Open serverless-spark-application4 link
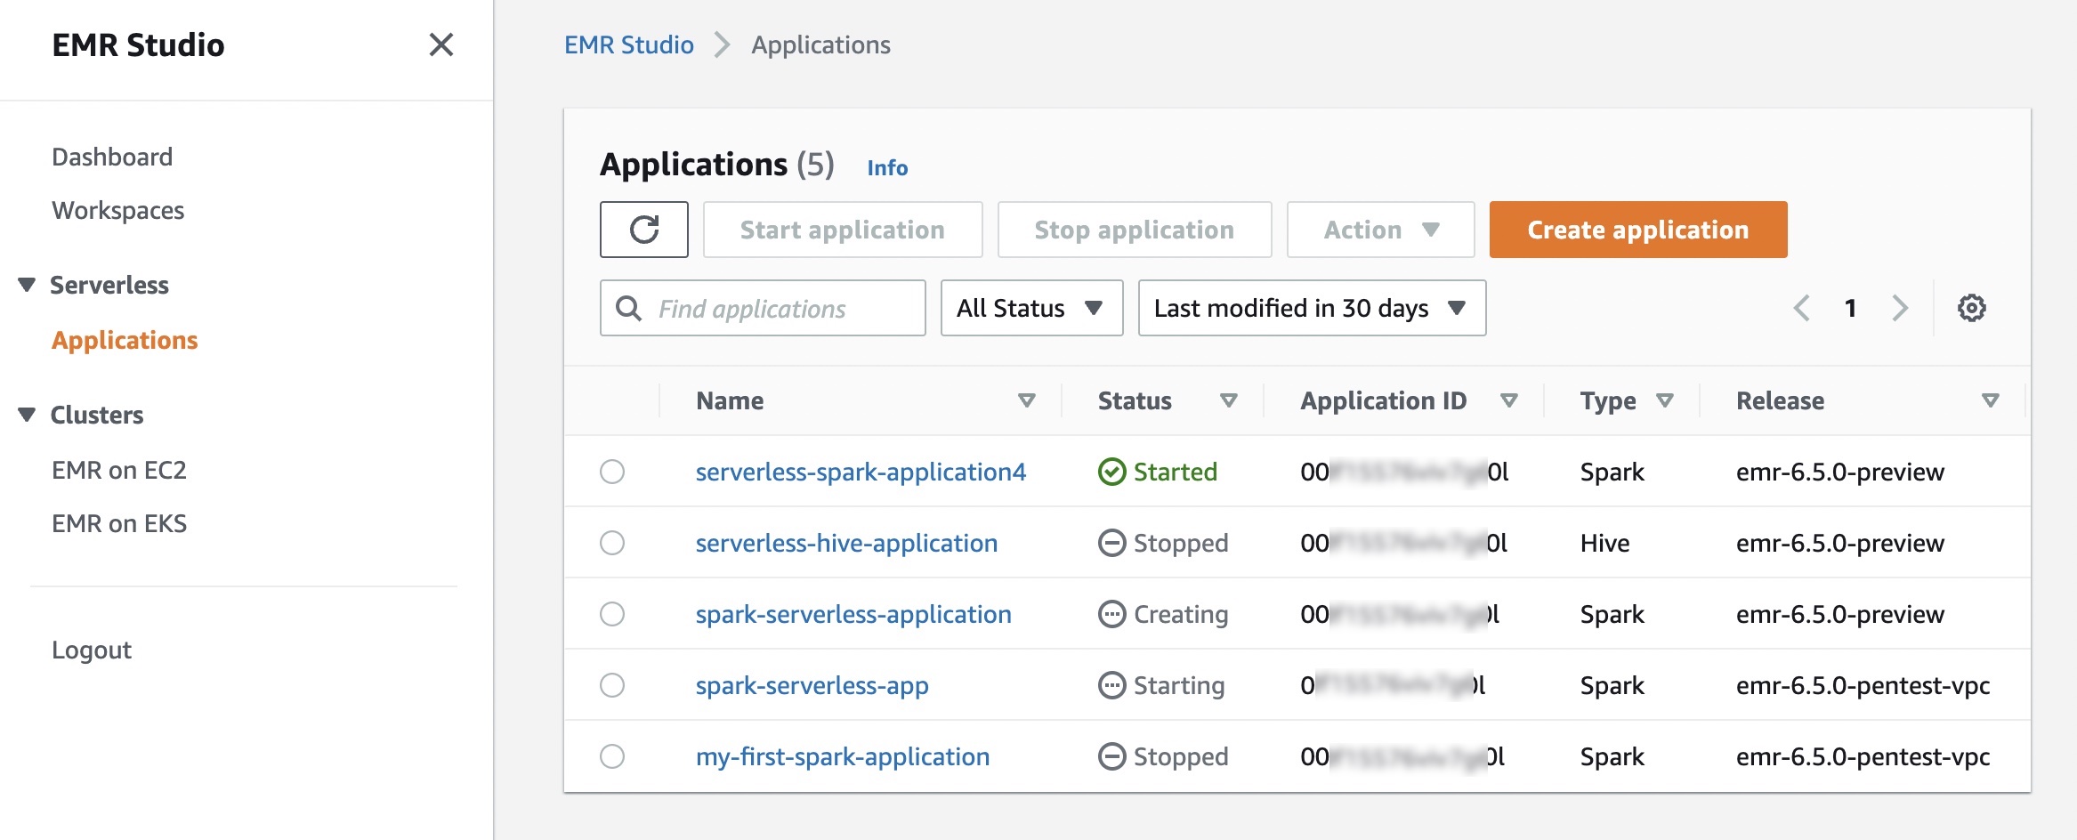The height and width of the screenshot is (840, 2077). 861,472
